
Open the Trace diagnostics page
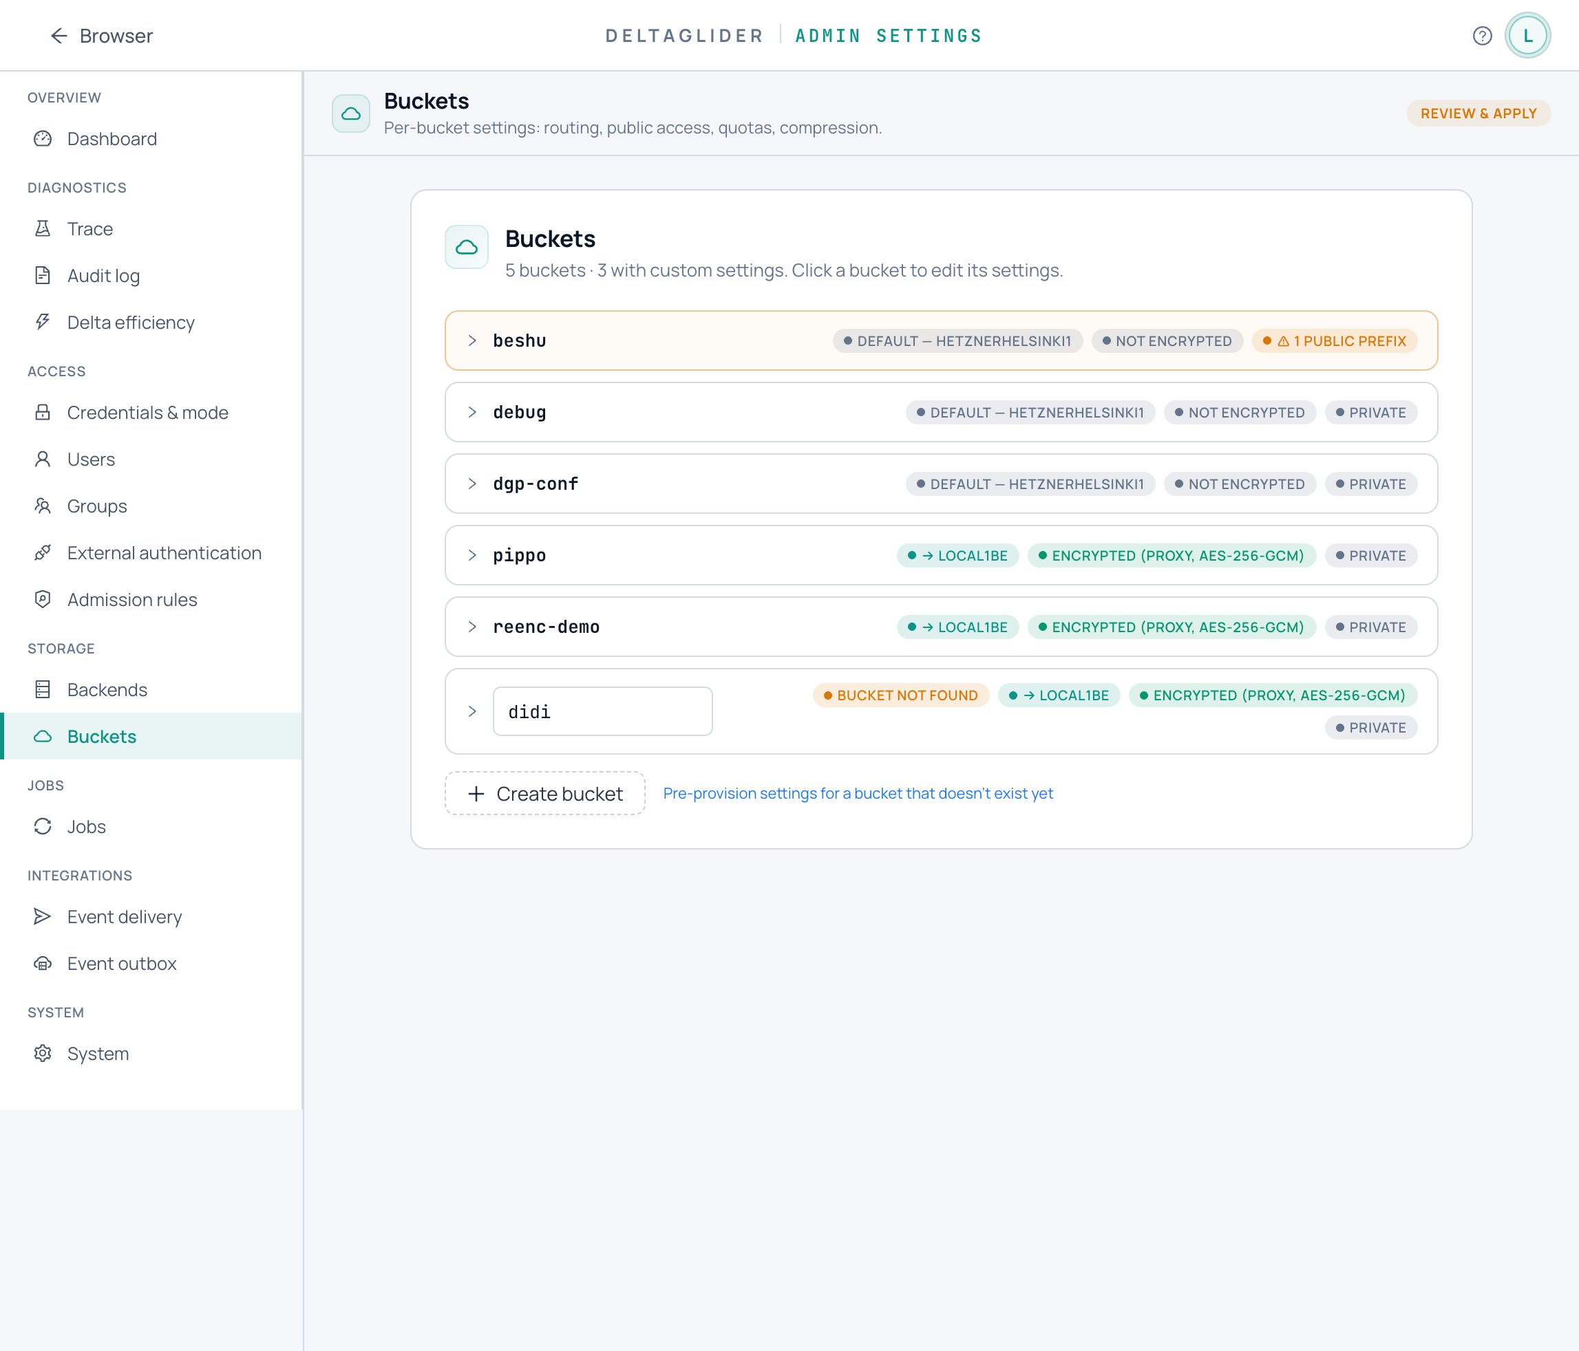[151, 228]
